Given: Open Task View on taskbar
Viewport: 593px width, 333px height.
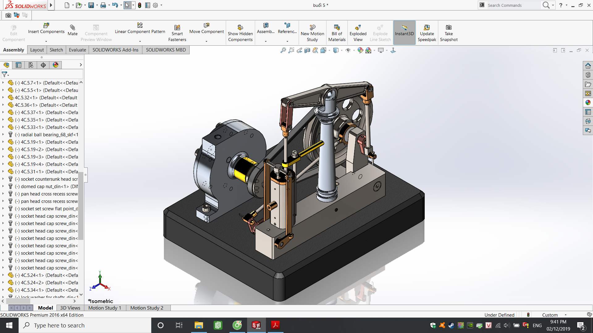Looking at the screenshot, I should (x=179, y=325).
